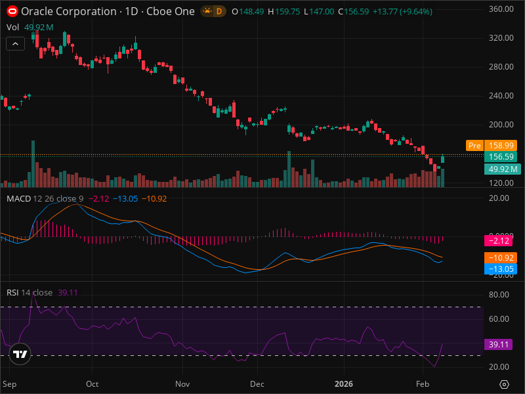Click the 200.00 price scale label
Screen dimensions: 525x394
[501, 124]
